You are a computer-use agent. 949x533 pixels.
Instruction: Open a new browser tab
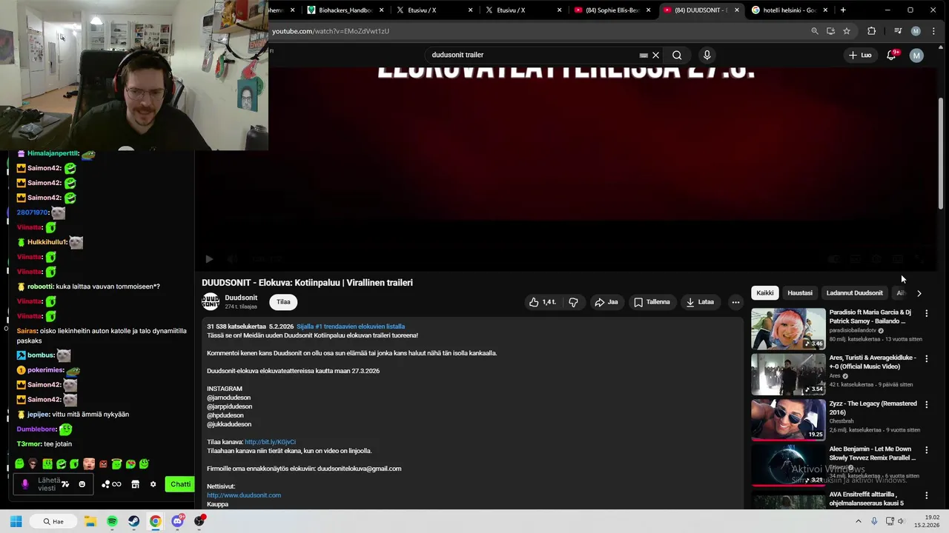click(843, 10)
